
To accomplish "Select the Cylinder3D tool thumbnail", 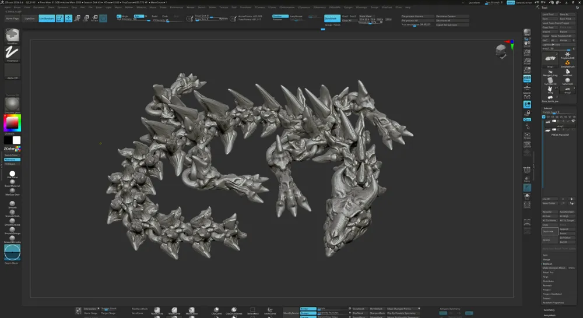I will tap(550, 82).
